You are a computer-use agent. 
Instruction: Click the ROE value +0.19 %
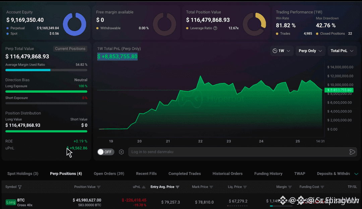[x=80, y=141]
